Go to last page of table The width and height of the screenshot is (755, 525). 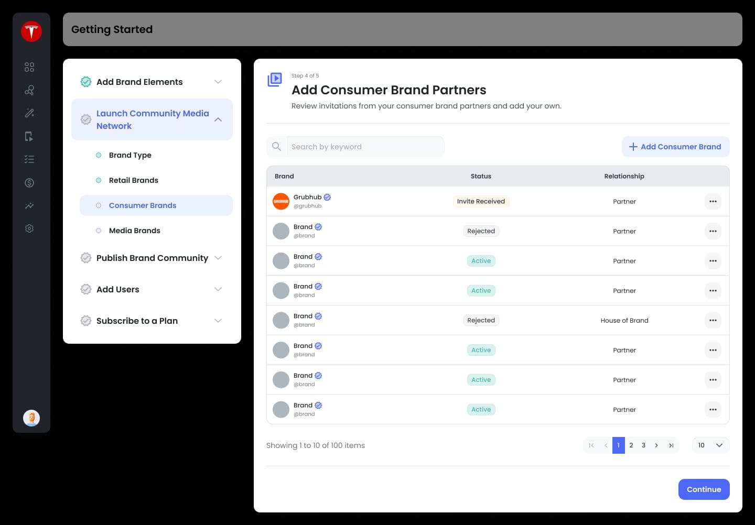coord(671,445)
